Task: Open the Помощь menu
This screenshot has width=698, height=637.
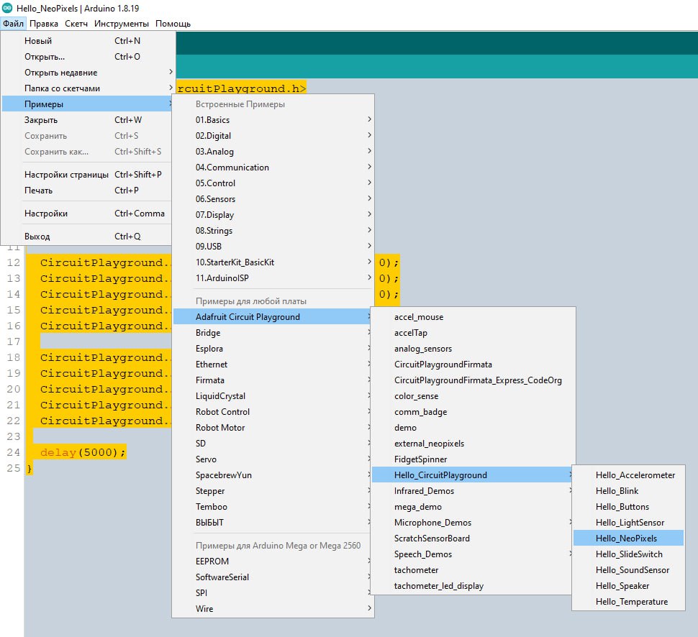Action: (x=173, y=24)
